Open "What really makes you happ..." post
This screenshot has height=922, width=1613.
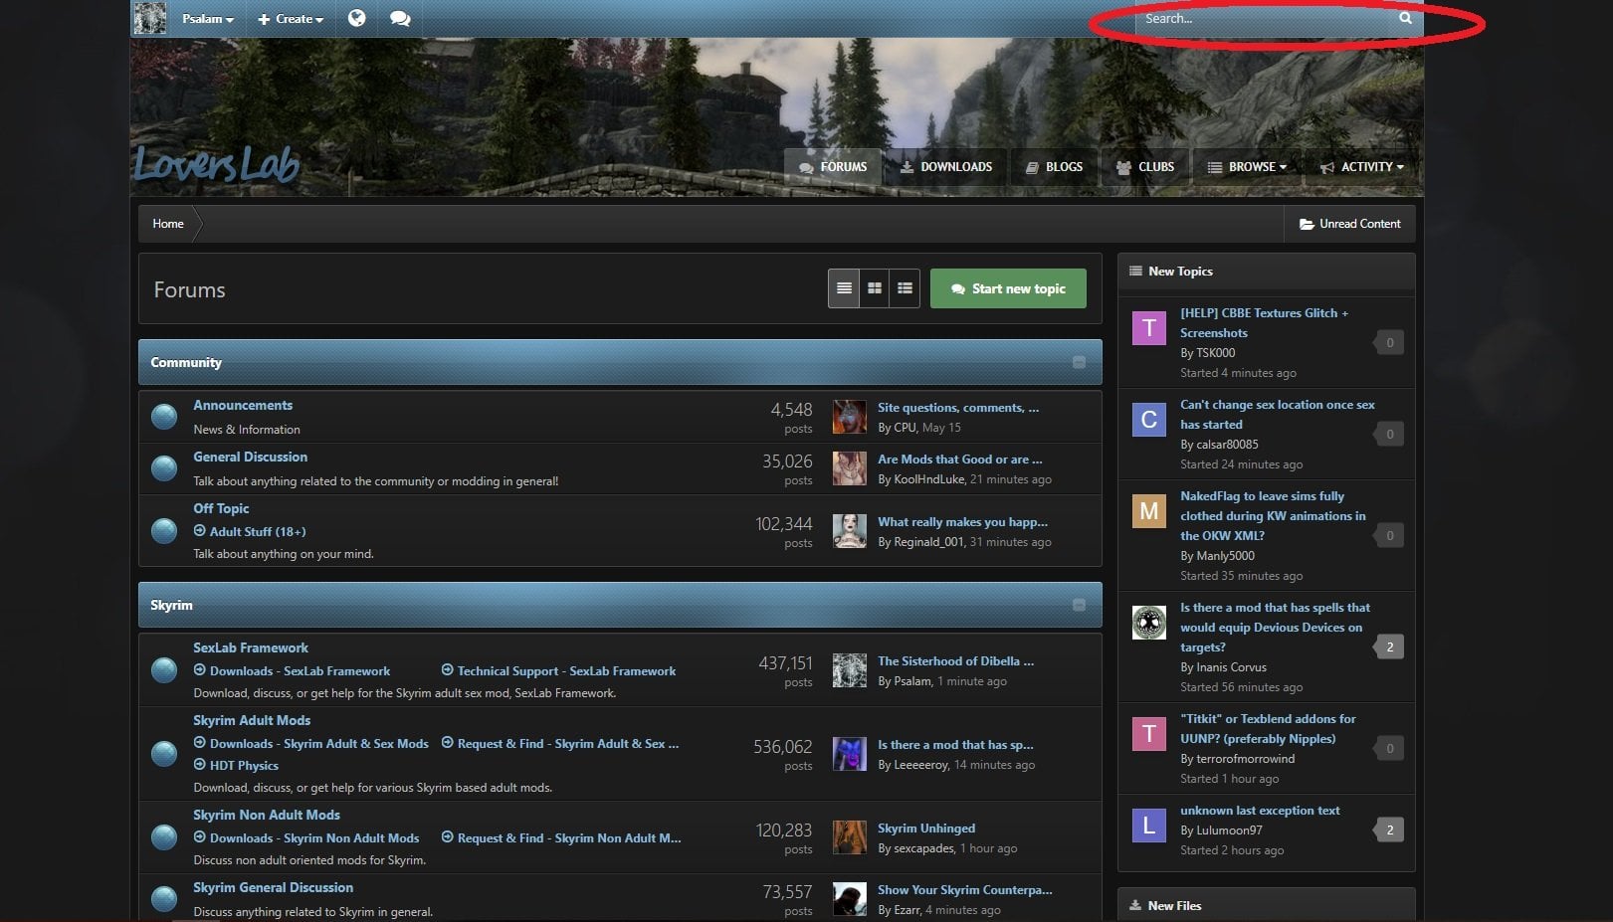pyautogui.click(x=962, y=522)
